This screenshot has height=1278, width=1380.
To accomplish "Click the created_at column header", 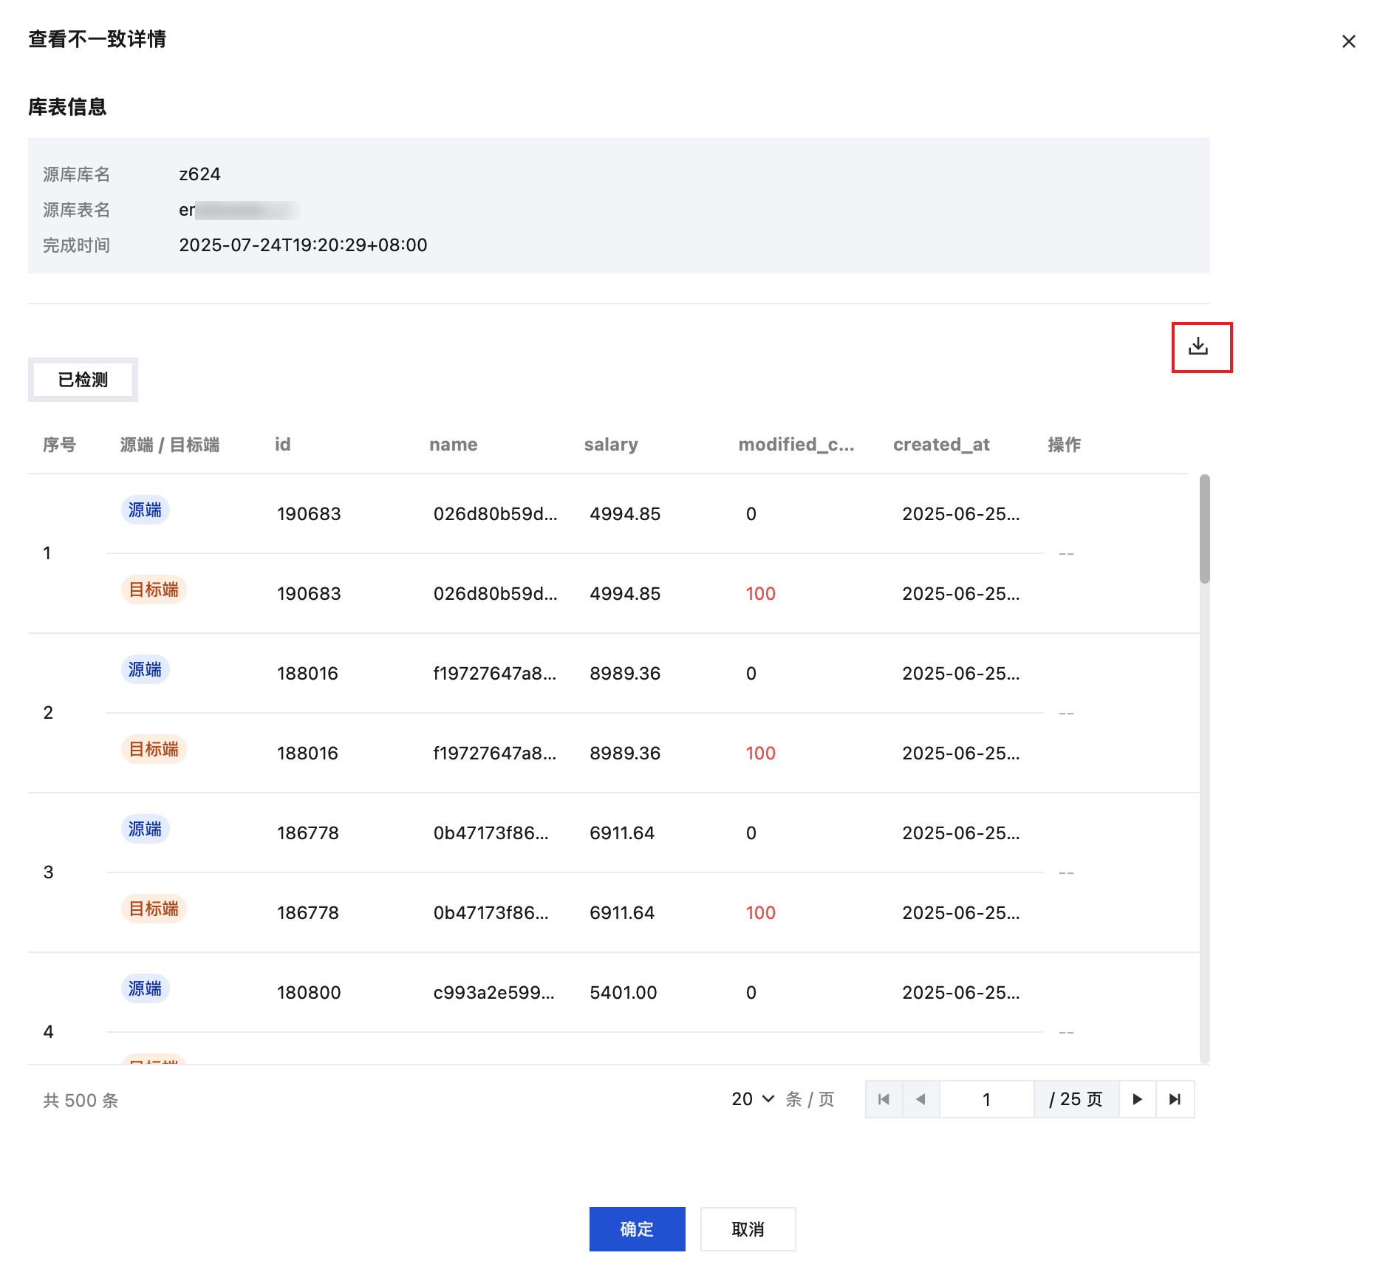I will 940,444.
